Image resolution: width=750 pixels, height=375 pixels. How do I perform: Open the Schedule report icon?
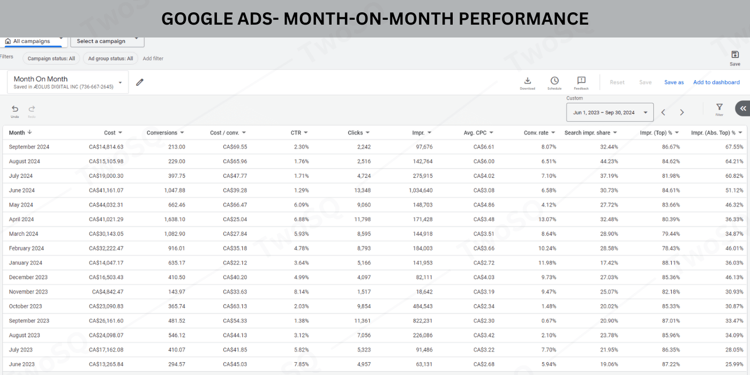click(x=554, y=81)
